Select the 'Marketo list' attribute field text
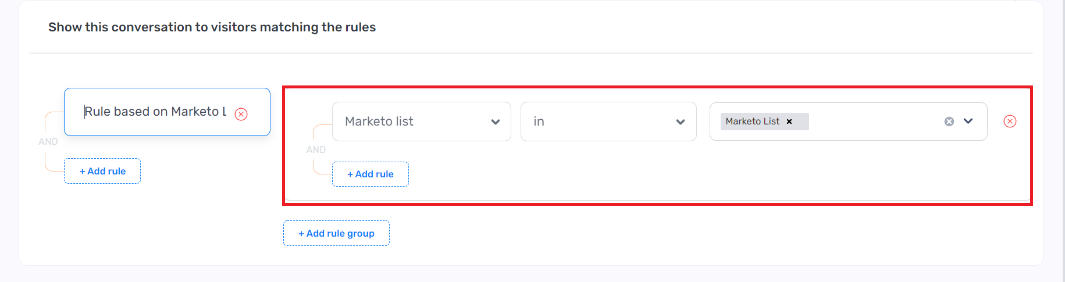The image size is (1065, 282). click(379, 122)
